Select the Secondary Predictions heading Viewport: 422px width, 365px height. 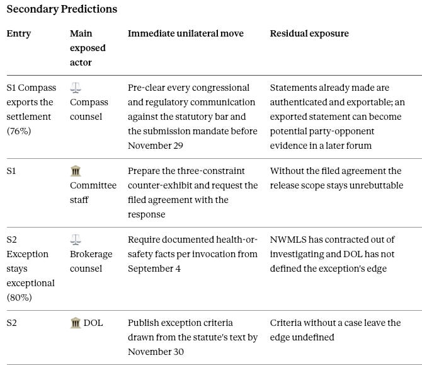click(x=62, y=9)
